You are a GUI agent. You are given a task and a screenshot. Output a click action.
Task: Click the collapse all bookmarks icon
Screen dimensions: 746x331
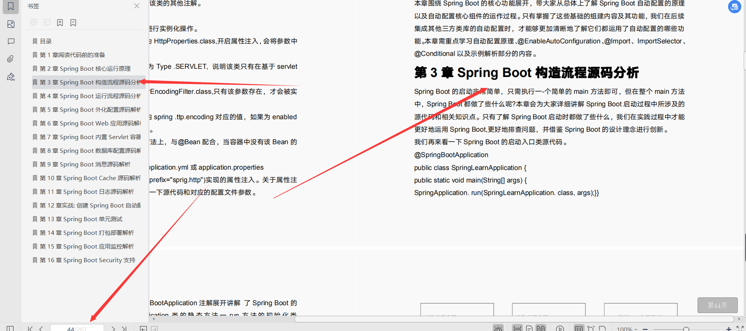pyautogui.click(x=47, y=23)
